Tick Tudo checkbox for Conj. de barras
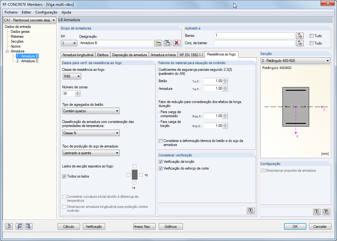 point(311,43)
